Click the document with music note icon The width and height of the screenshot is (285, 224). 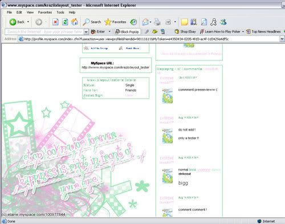(x=204, y=22)
